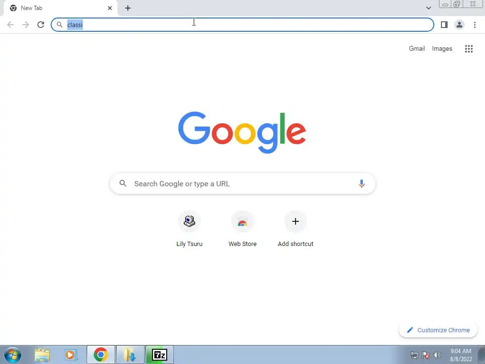
Task: Open Chrome's three-dot menu
Action: [x=475, y=25]
